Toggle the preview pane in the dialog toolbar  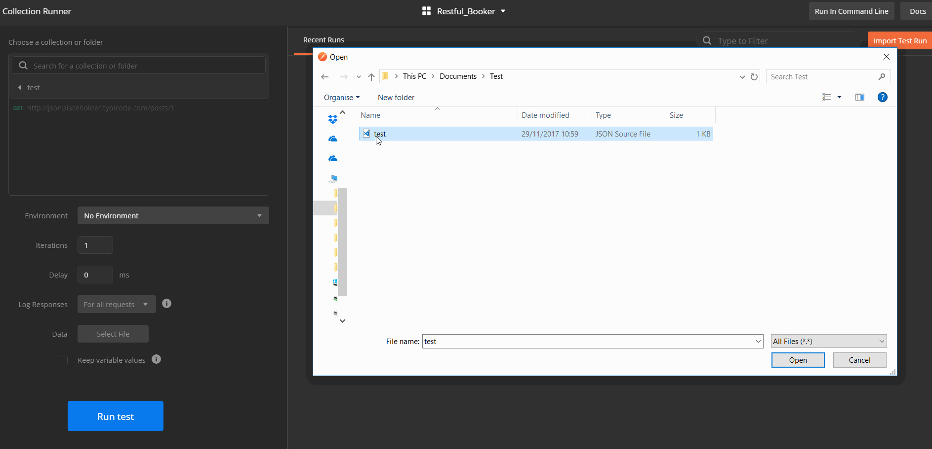pos(860,97)
